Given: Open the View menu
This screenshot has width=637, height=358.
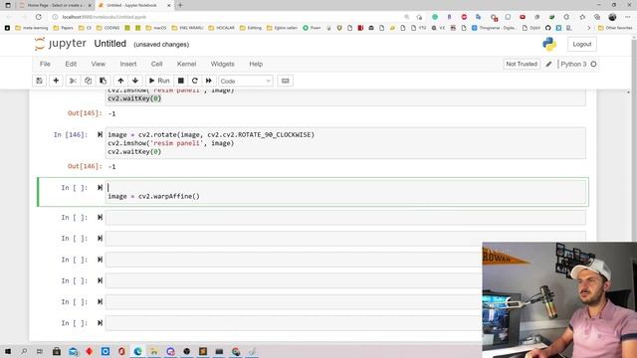Looking at the screenshot, I should tap(98, 64).
